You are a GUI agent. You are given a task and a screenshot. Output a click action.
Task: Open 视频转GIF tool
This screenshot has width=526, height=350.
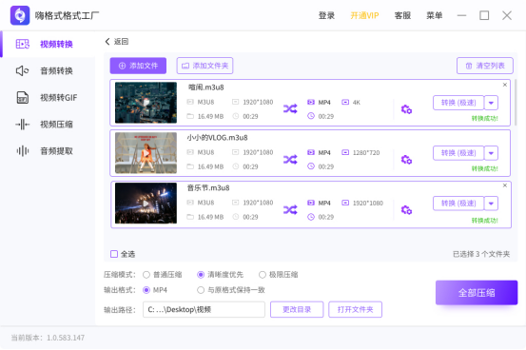[x=48, y=98]
